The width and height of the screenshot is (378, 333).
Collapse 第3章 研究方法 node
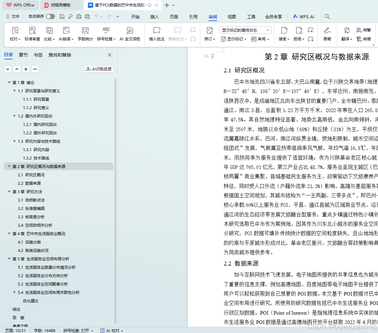click(x=9, y=192)
